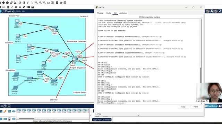Switch to Realtime mode
The image size is (222, 124).
coord(211,106)
